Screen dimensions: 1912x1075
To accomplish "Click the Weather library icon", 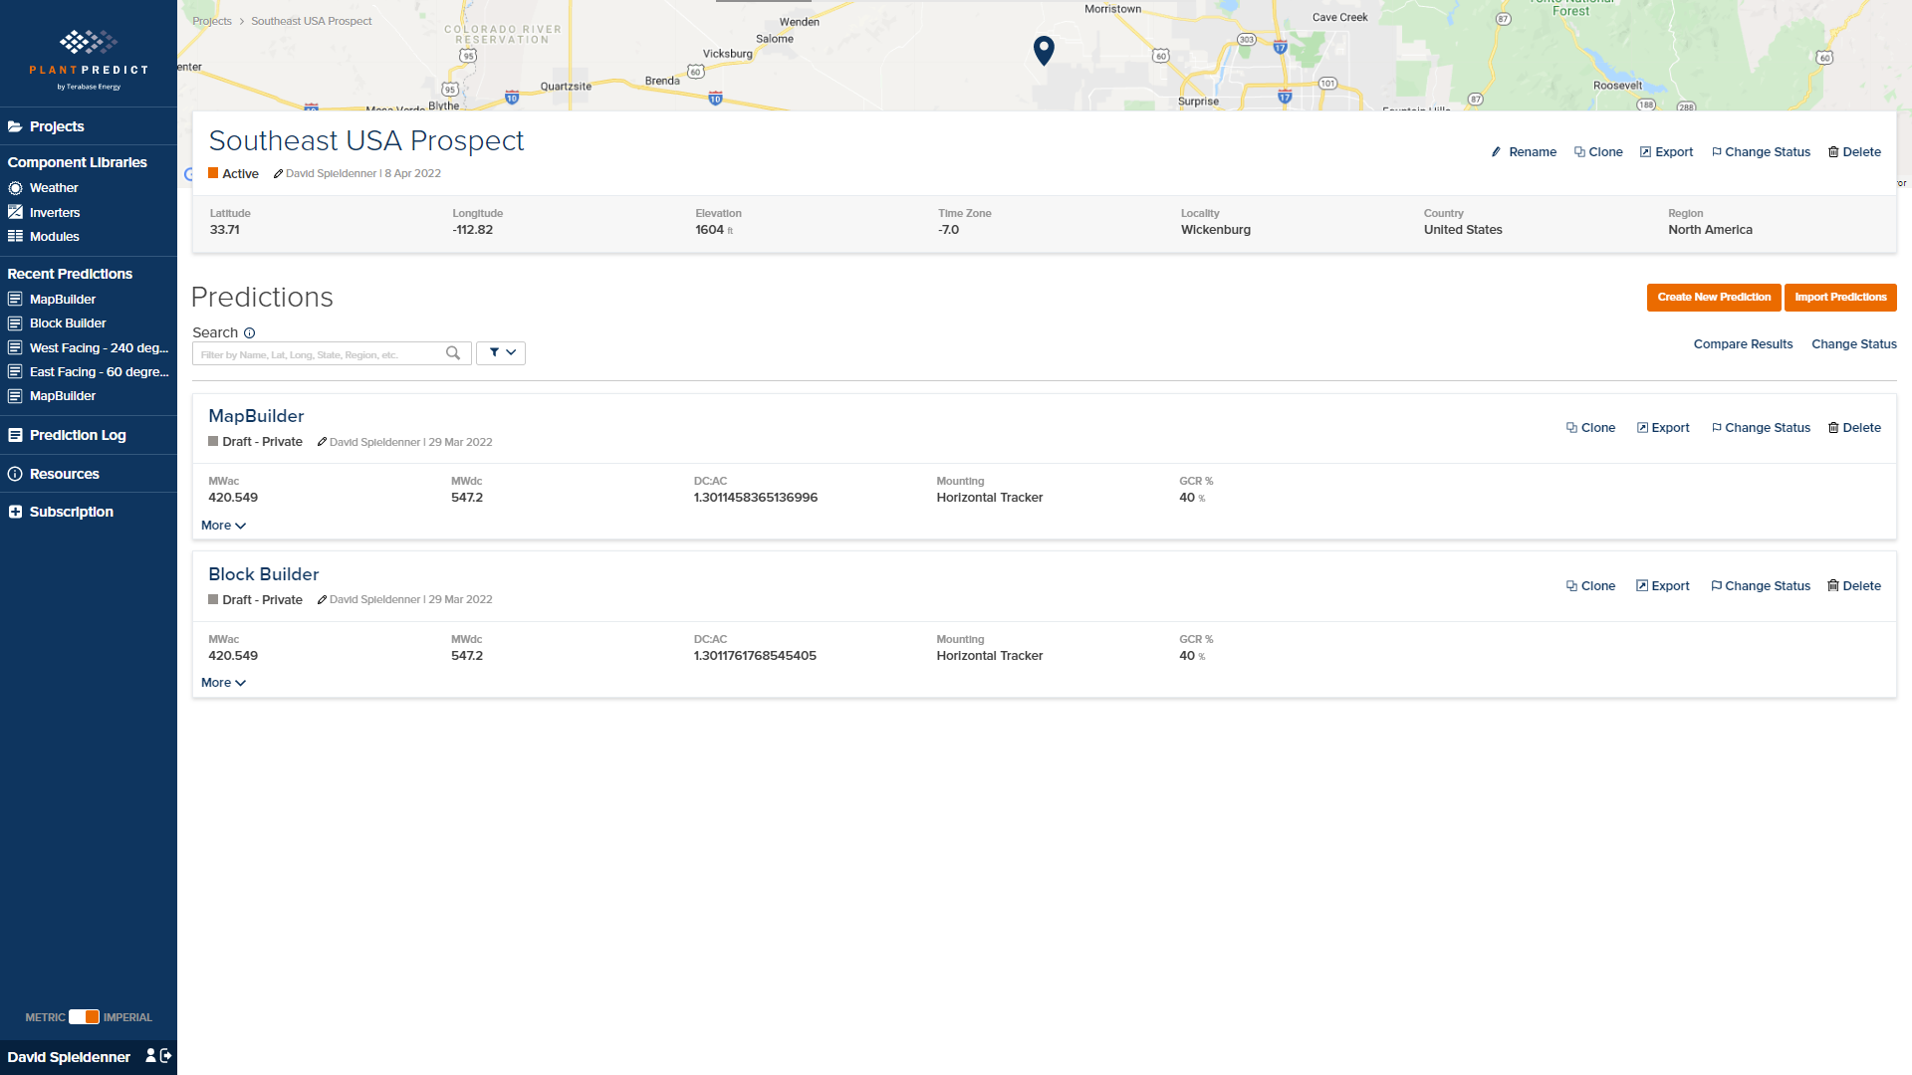I will coord(15,188).
